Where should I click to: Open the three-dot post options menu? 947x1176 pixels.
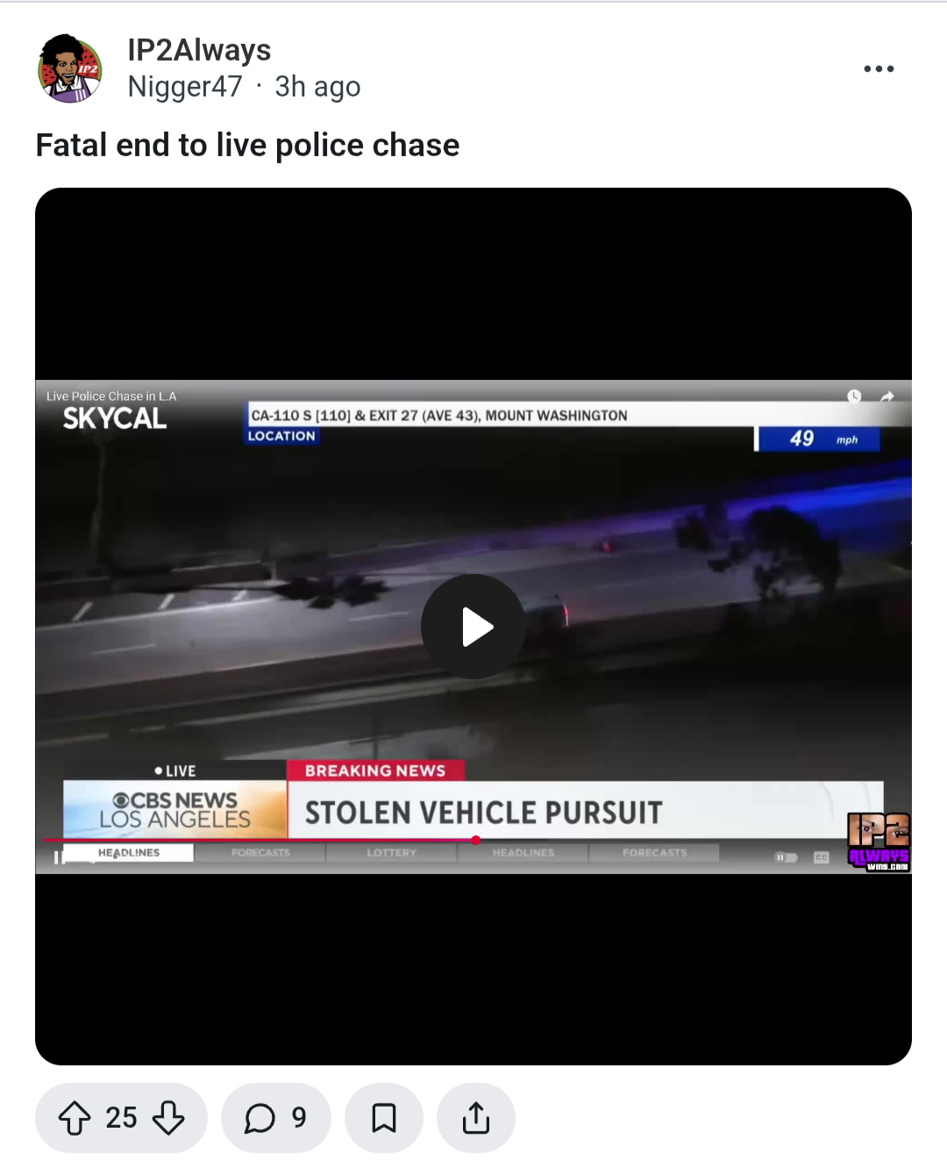point(879,68)
